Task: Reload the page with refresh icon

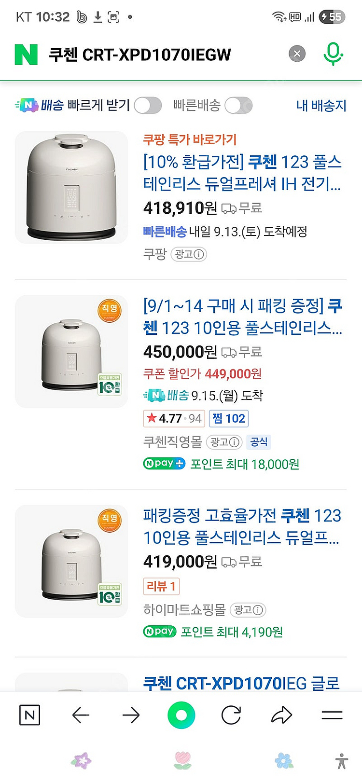Action: [231, 715]
